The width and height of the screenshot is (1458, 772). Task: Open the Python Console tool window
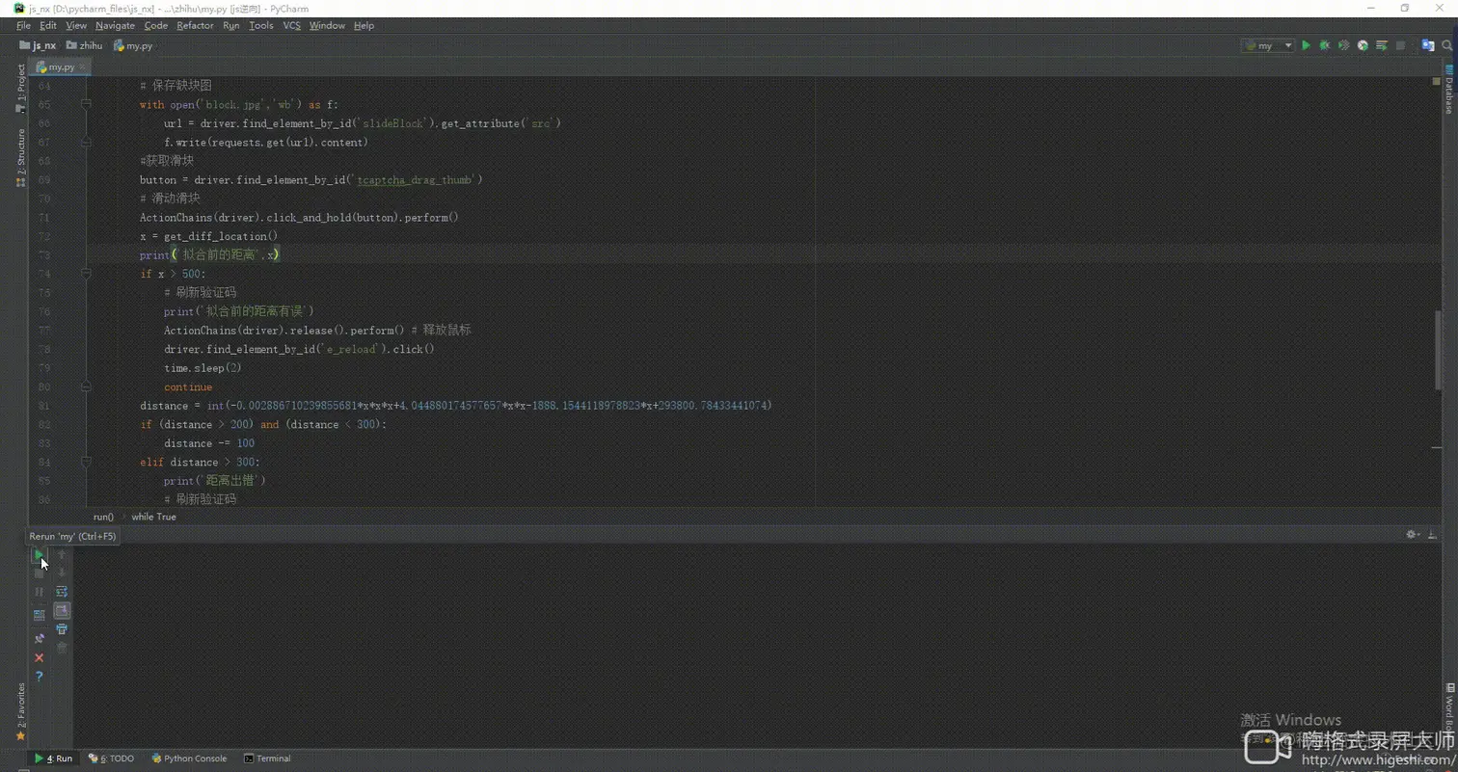(x=189, y=759)
